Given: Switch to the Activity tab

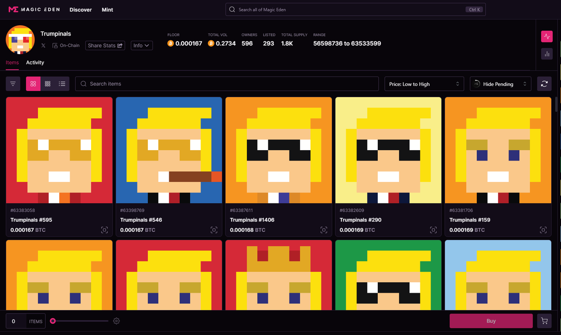Looking at the screenshot, I should click(x=35, y=63).
